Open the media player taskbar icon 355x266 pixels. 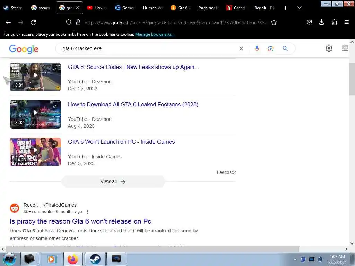pyautogui.click(x=51, y=259)
